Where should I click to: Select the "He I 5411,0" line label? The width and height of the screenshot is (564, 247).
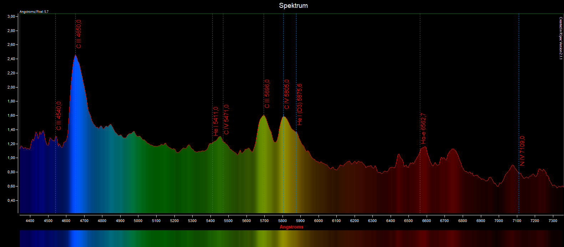(216, 121)
